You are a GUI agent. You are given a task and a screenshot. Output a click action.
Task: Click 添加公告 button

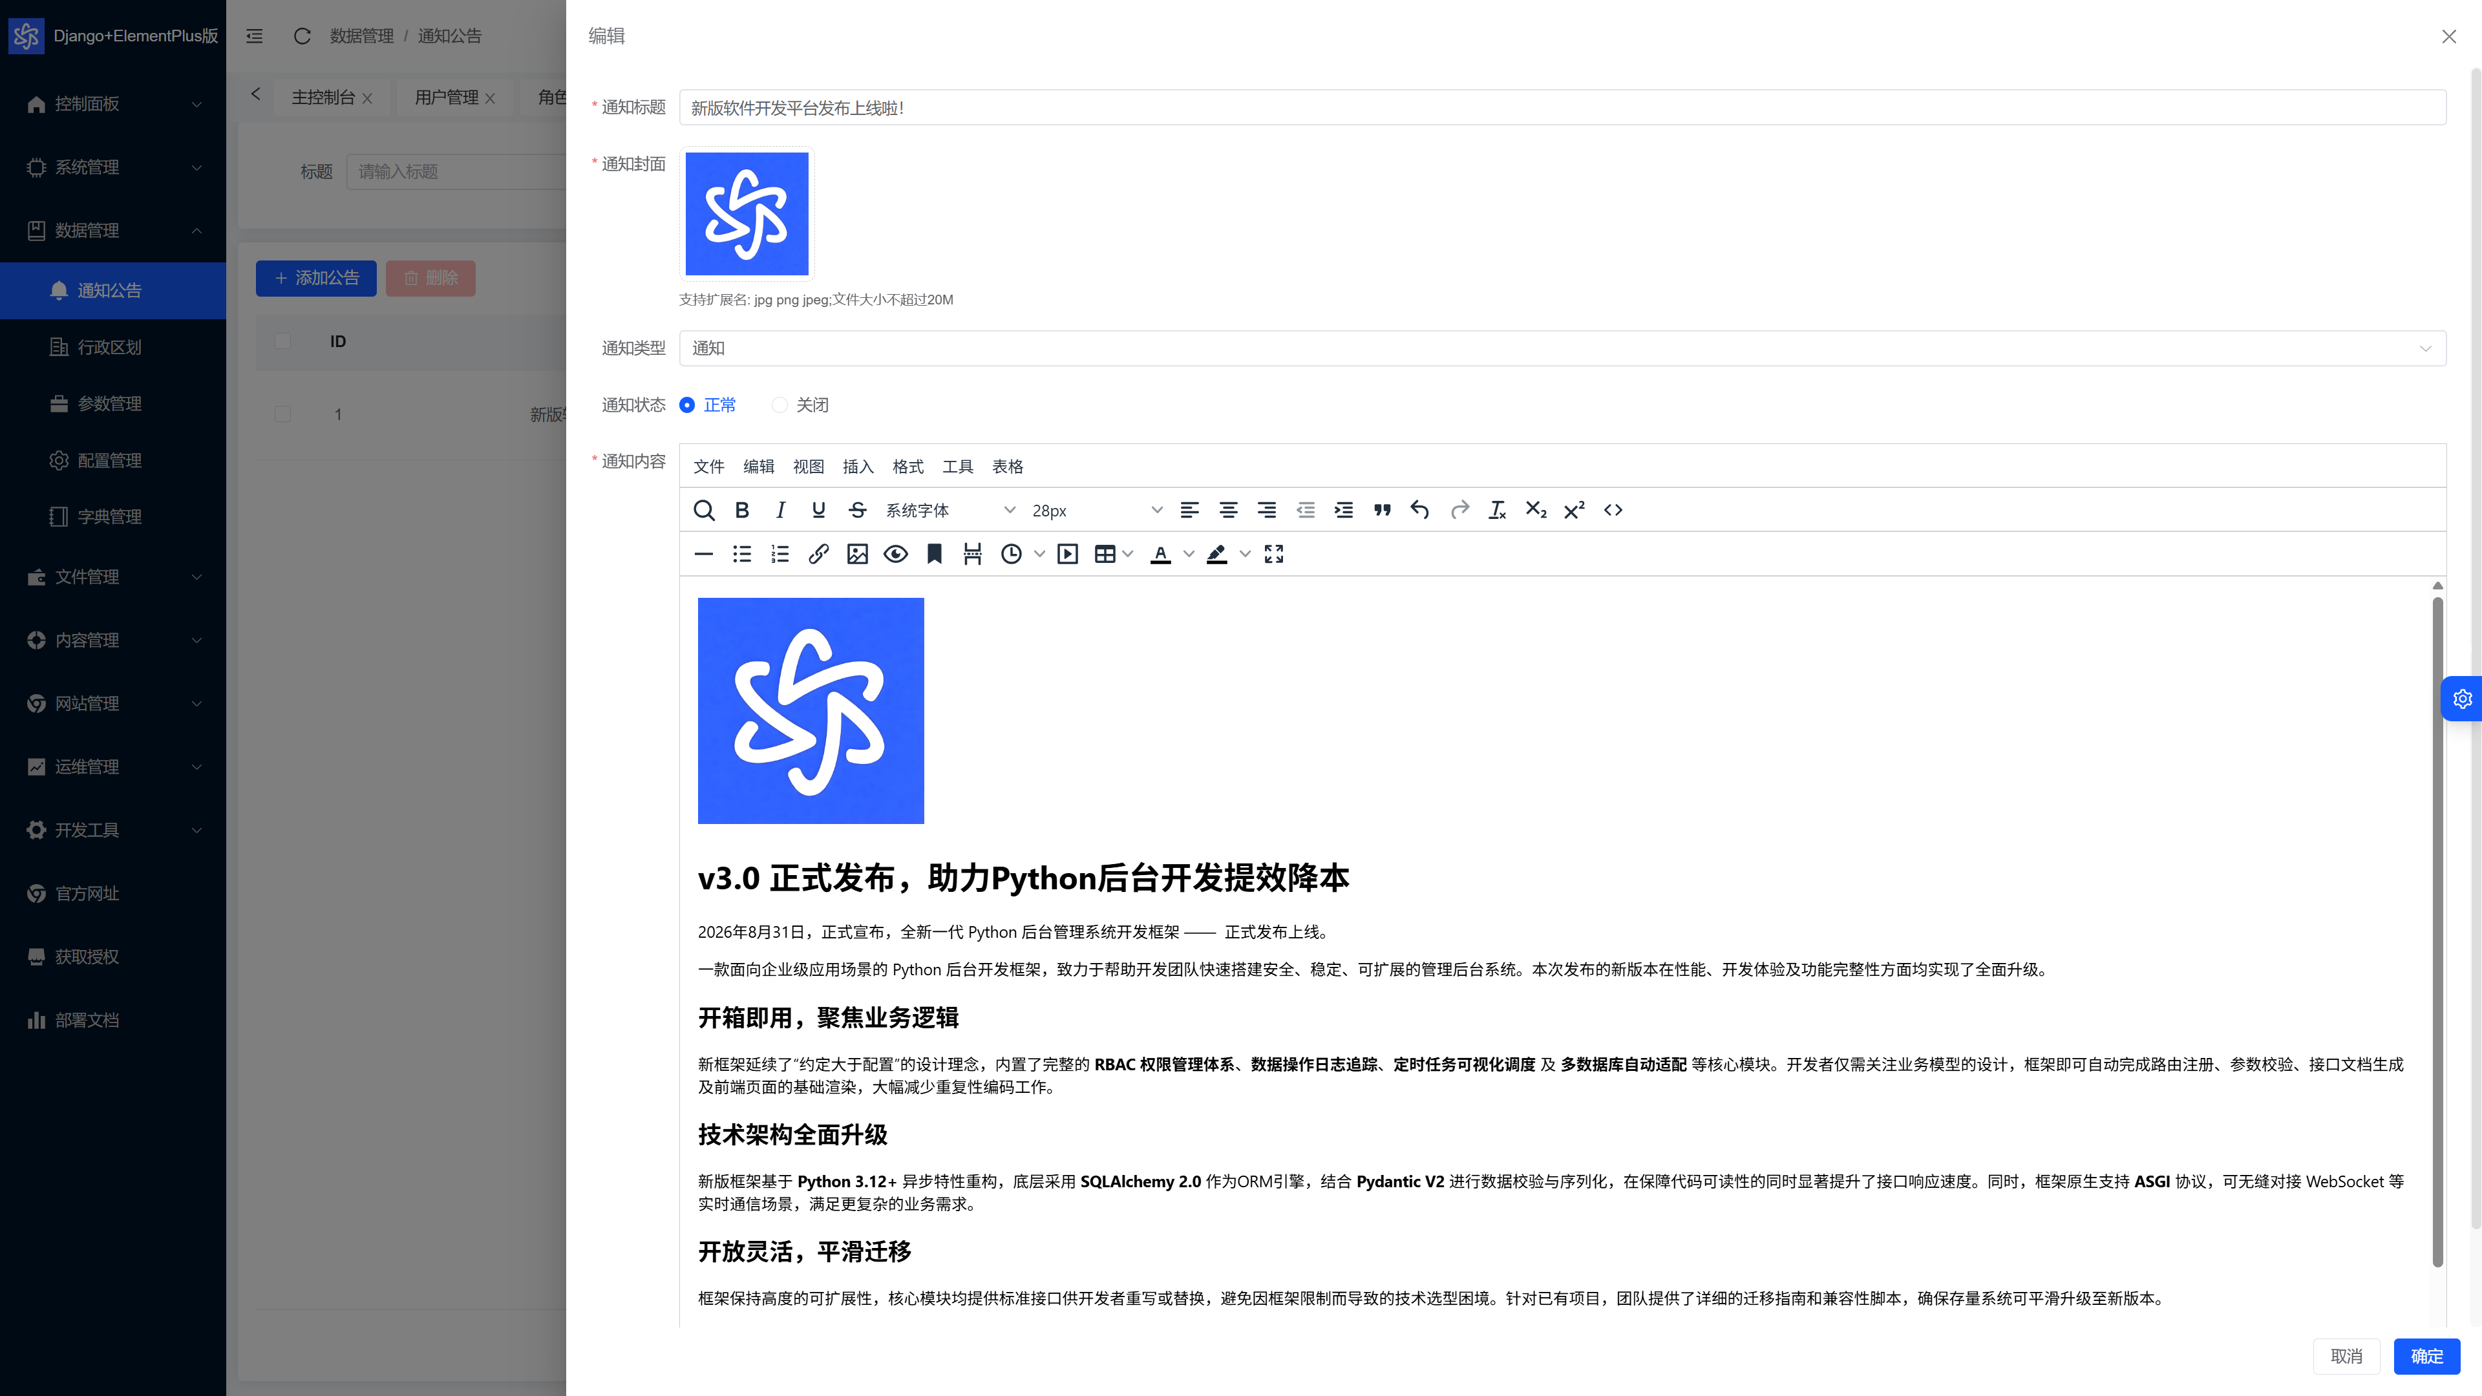click(316, 277)
